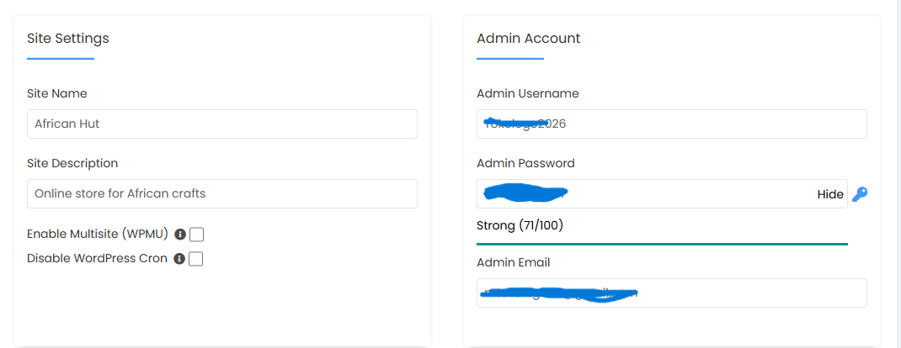Click into the Site Description text box
The width and height of the screenshot is (901, 348).
point(222,194)
